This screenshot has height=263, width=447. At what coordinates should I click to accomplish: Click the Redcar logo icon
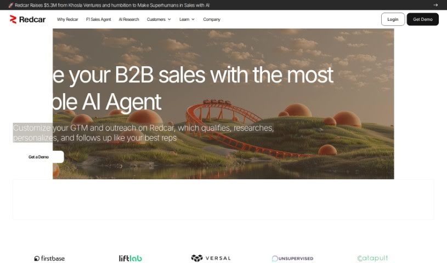point(13,19)
